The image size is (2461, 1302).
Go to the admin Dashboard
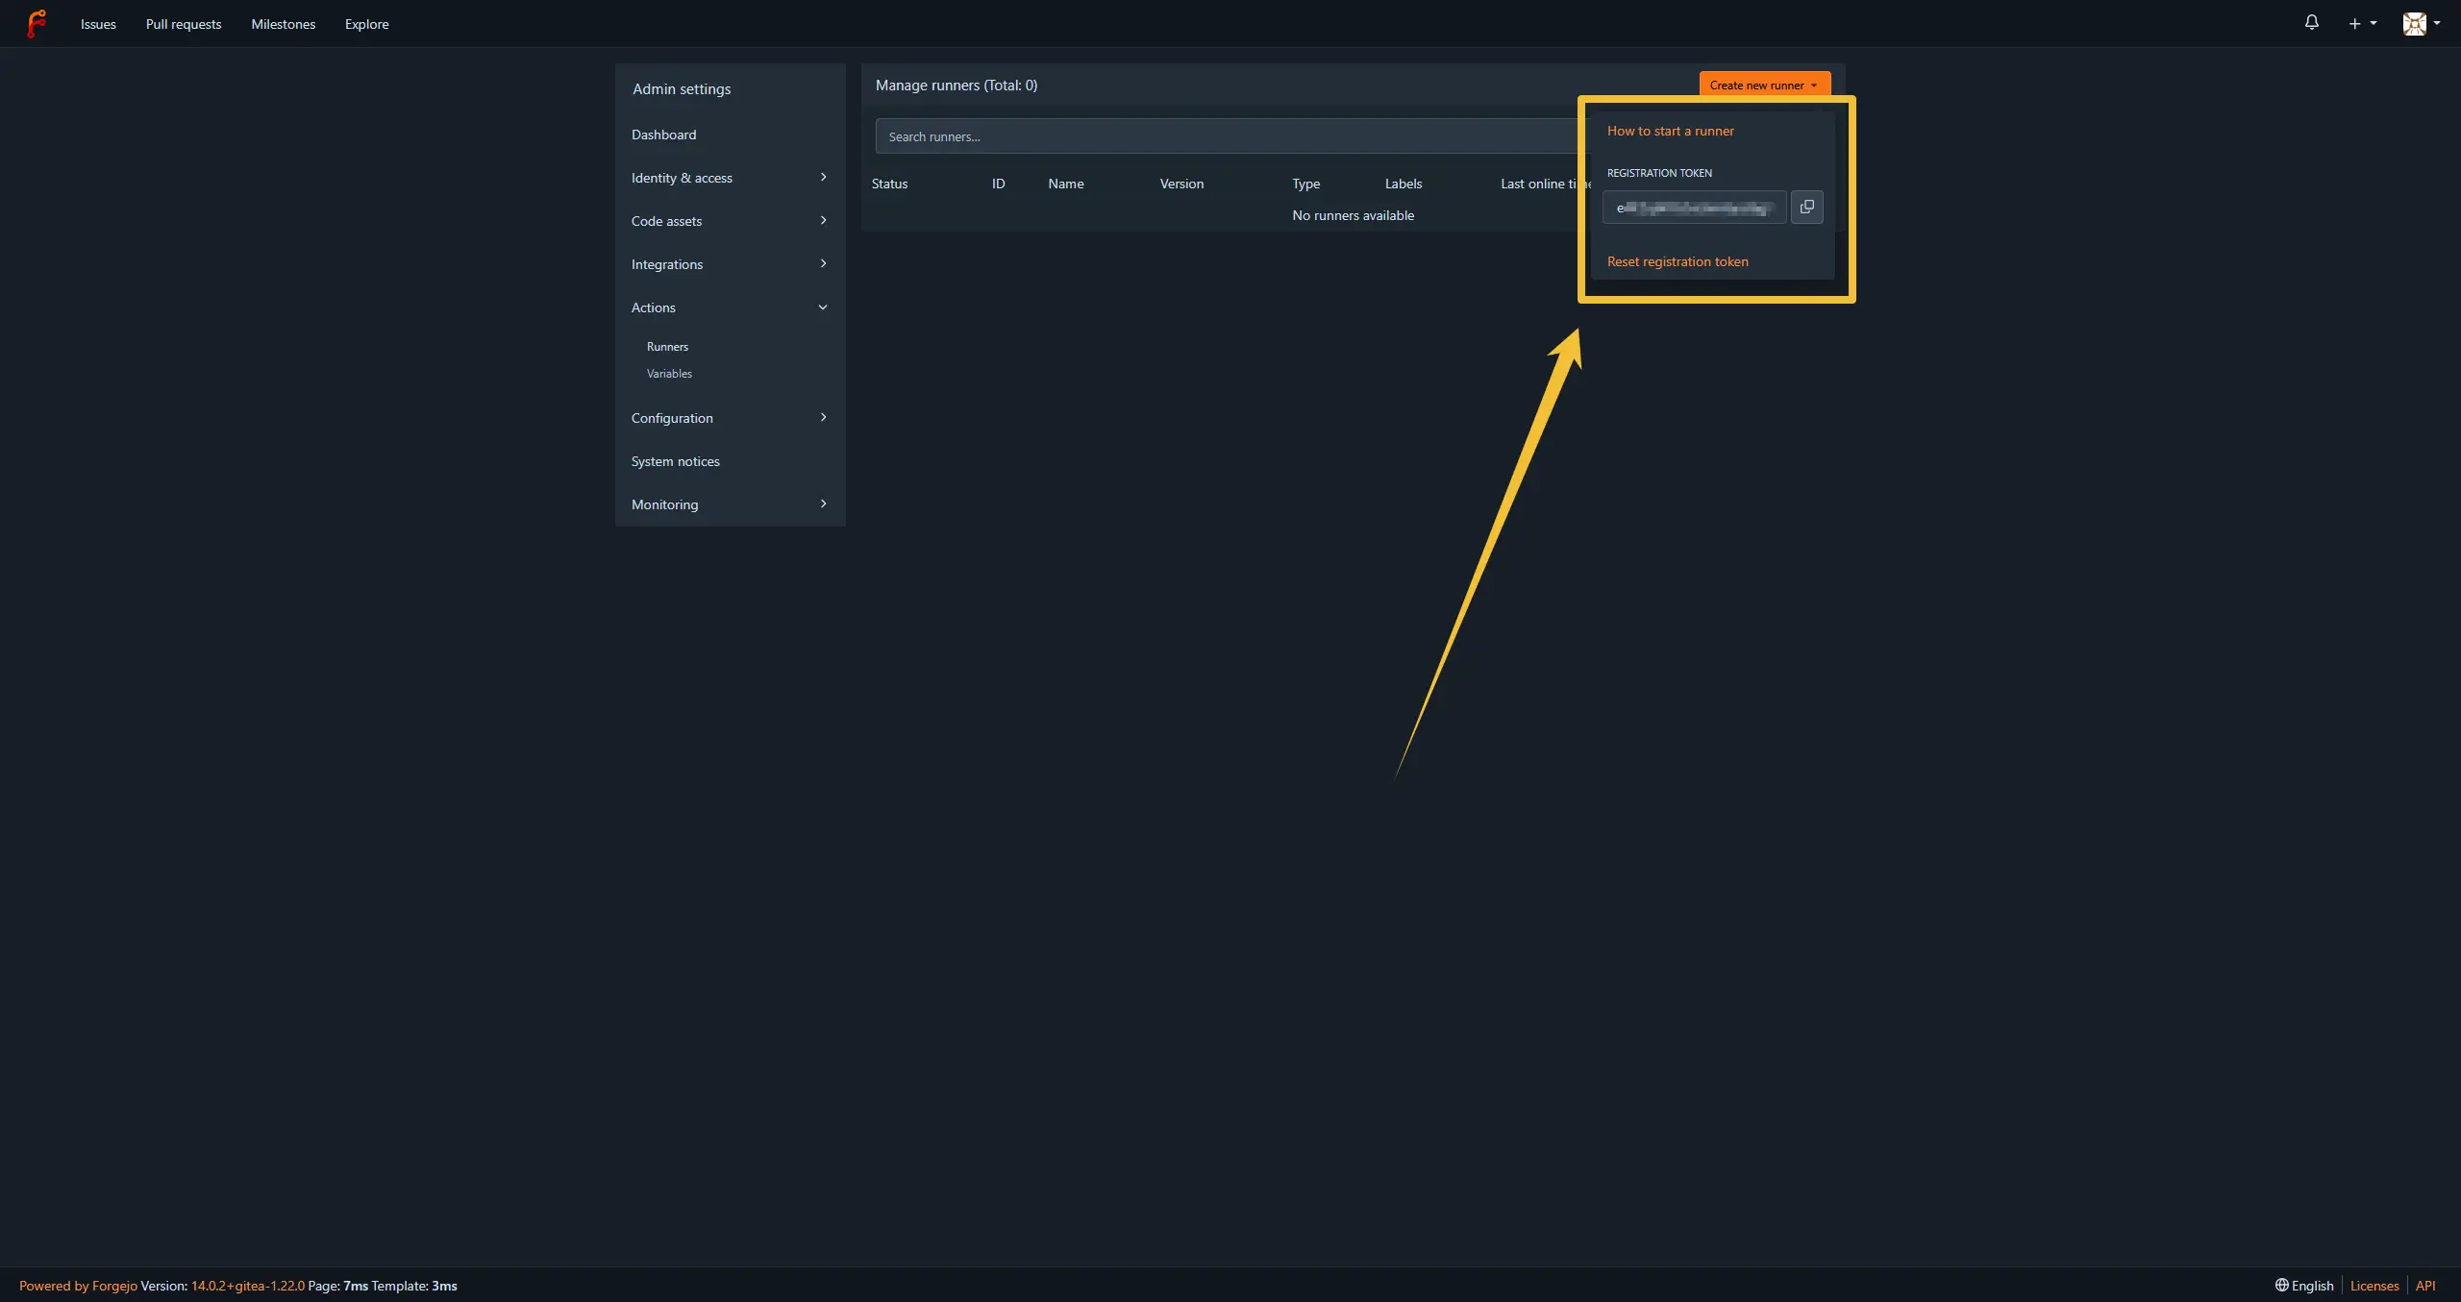pos(663,134)
